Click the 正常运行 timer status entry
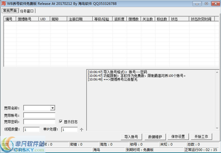Viewport: 221px width, 153px height. [201, 150]
